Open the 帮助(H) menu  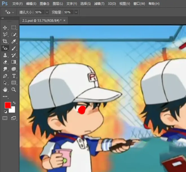[x=154, y=4]
